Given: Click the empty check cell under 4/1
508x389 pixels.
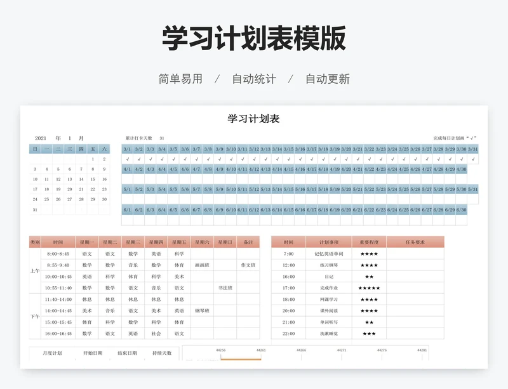Looking at the screenshot, I should [128, 179].
